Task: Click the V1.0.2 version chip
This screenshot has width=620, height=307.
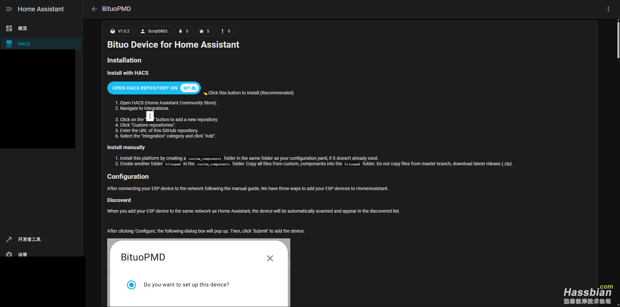Action: (120, 31)
